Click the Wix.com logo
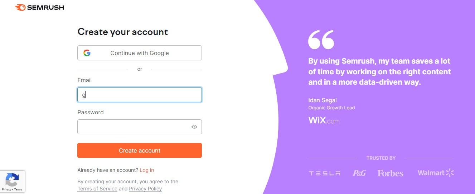Screen dimensions: 475x194 pyautogui.click(x=324, y=120)
